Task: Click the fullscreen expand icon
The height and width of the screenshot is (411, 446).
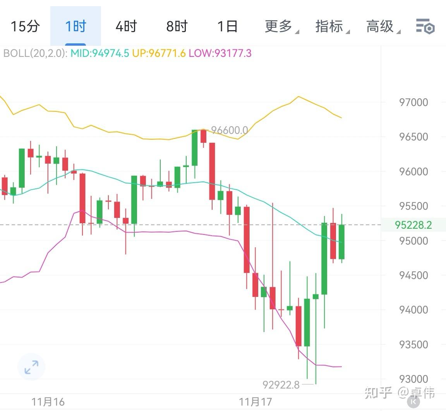Action: click(31, 367)
